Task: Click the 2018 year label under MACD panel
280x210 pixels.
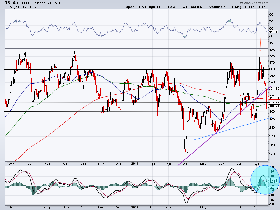Action: [135, 207]
